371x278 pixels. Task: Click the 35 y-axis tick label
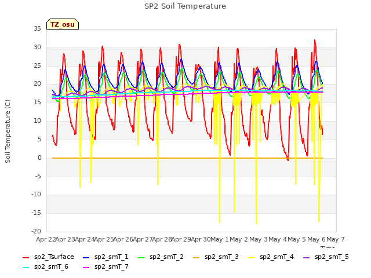(x=37, y=28)
